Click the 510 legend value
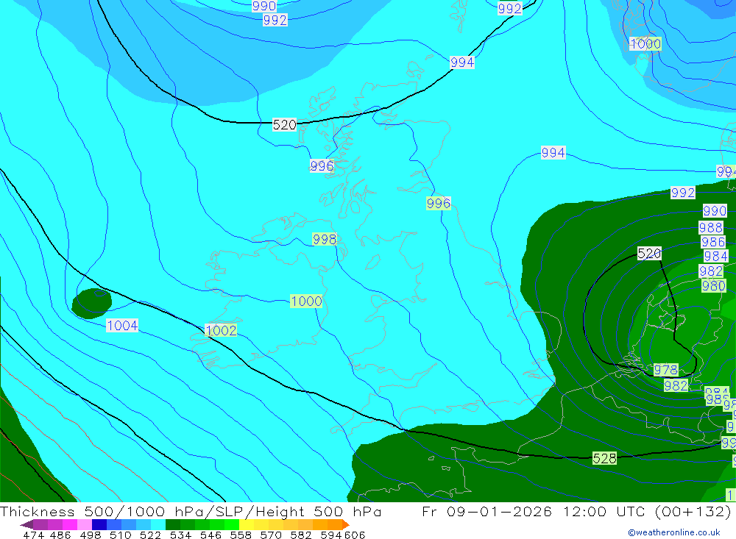The height and width of the screenshot is (539, 736). coord(121,535)
